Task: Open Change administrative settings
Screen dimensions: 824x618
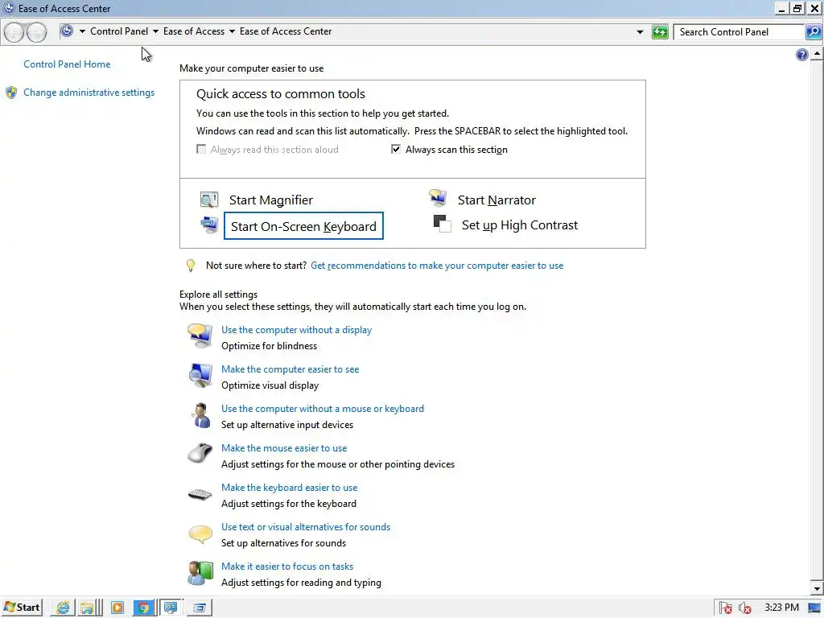Action: pos(89,93)
